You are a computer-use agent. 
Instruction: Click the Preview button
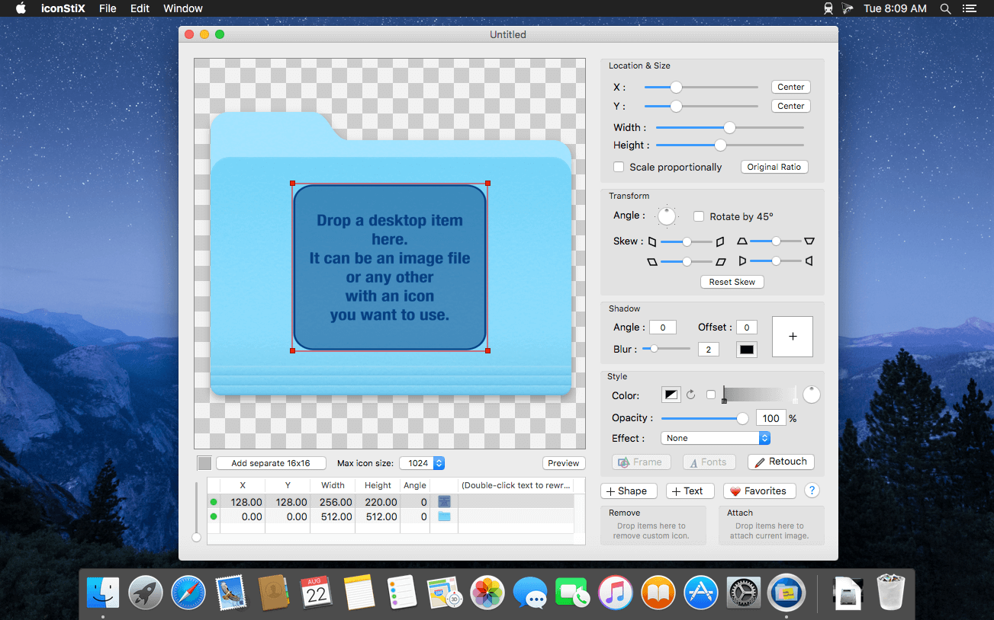click(x=563, y=463)
